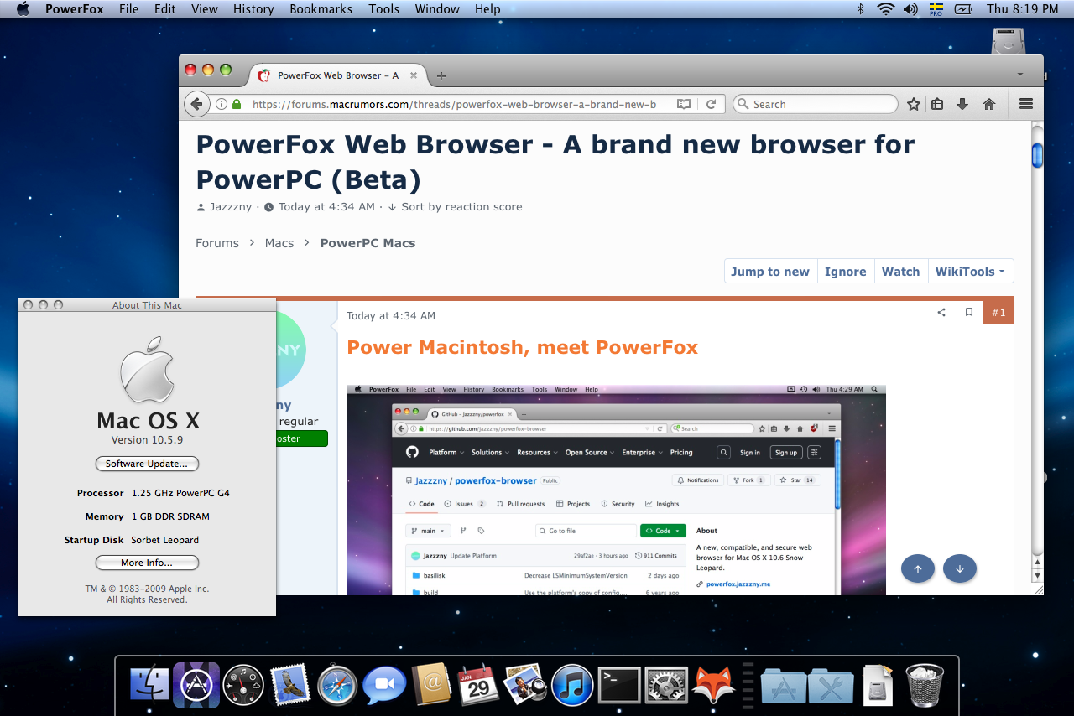
Task: Close the PowerFox Web Browser tab
Action: point(414,75)
